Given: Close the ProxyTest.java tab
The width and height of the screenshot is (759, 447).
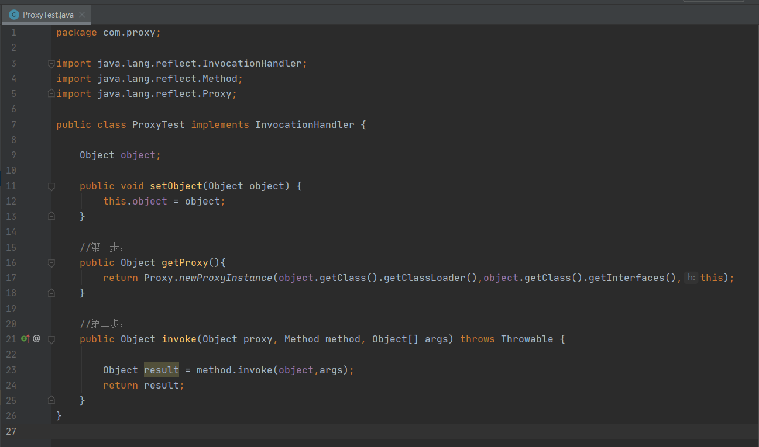Looking at the screenshot, I should [83, 15].
